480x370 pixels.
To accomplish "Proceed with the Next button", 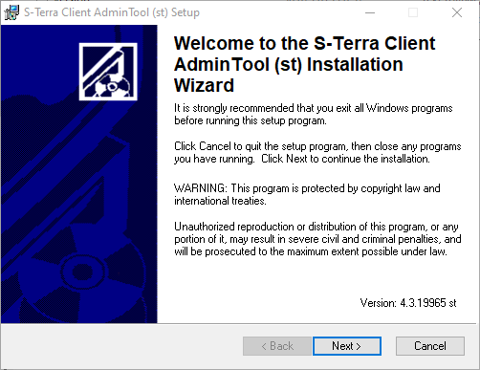I will coord(347,346).
